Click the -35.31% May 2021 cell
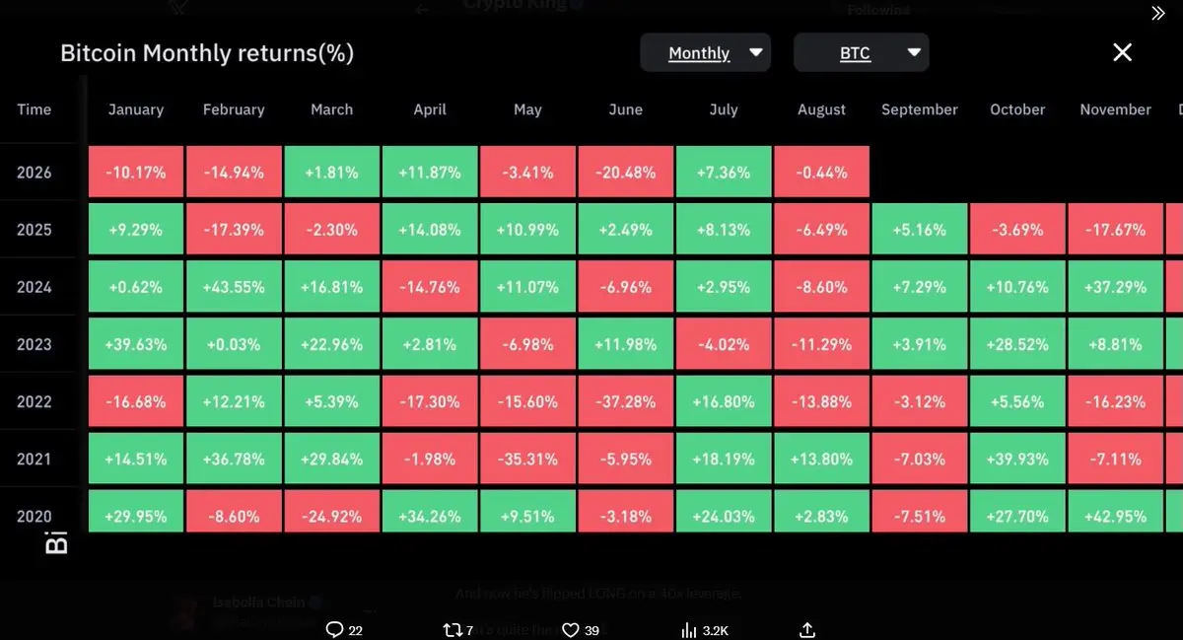Image resolution: width=1183 pixels, height=640 pixels. click(527, 459)
